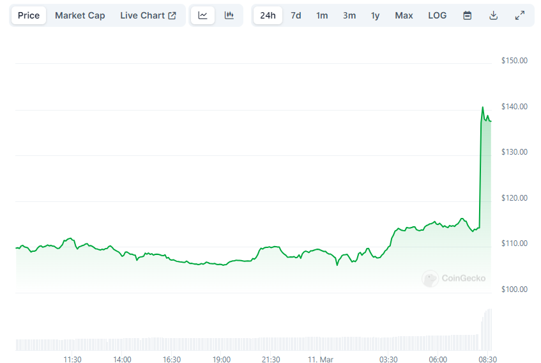Download the chart data

[493, 15]
